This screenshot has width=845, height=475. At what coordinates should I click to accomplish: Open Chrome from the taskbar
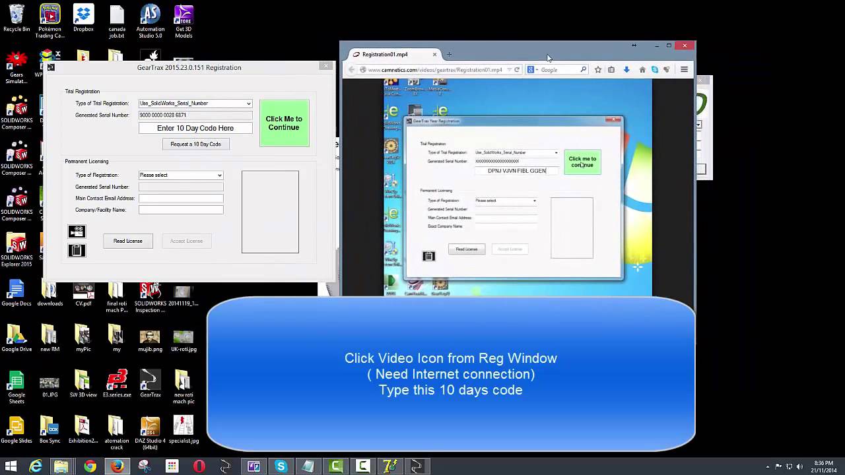(90, 466)
